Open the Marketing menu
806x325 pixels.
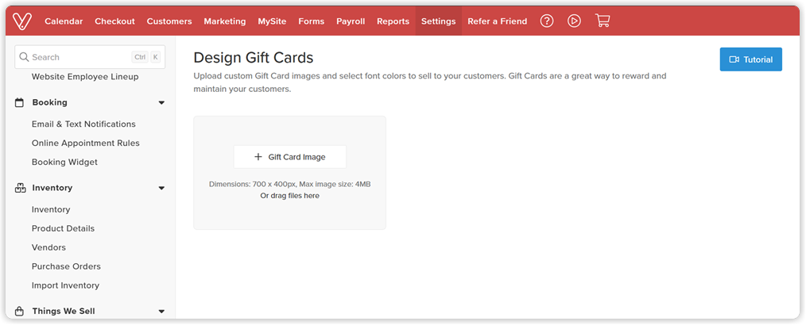pos(225,21)
